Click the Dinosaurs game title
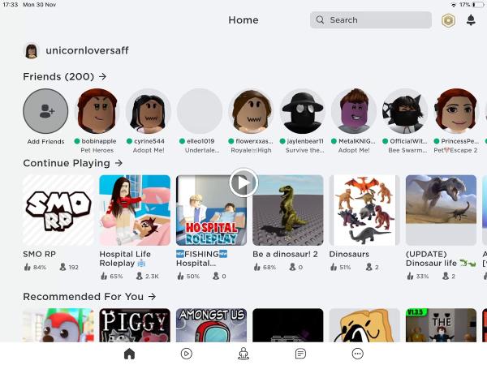487x365 pixels. click(349, 254)
